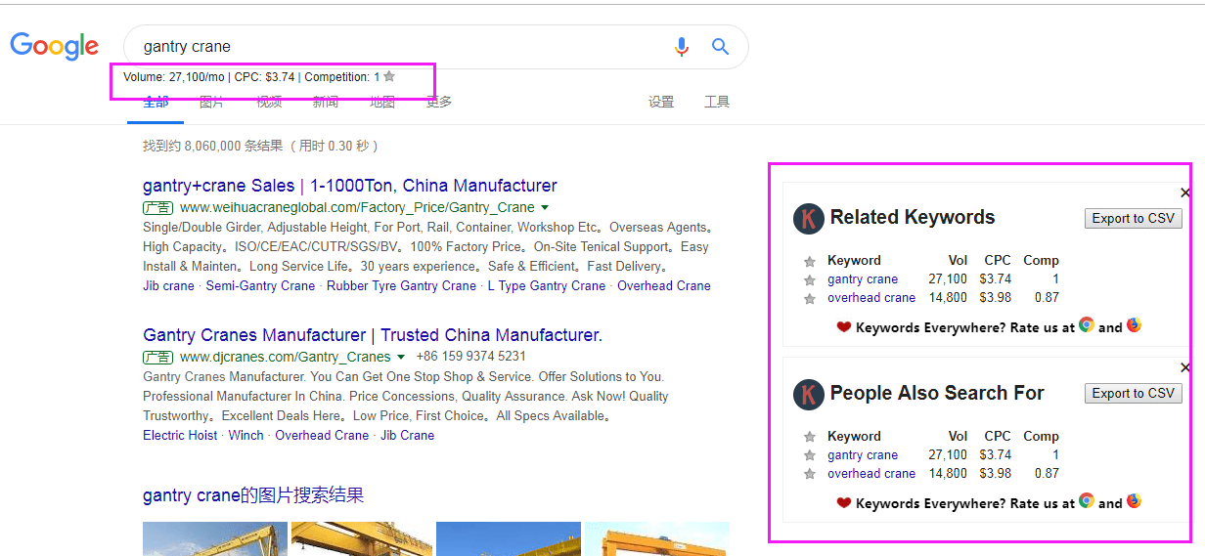The image size is (1205, 556).
Task: Click Keywords Everywhere logo beside Related Keywords
Action: pos(809,218)
